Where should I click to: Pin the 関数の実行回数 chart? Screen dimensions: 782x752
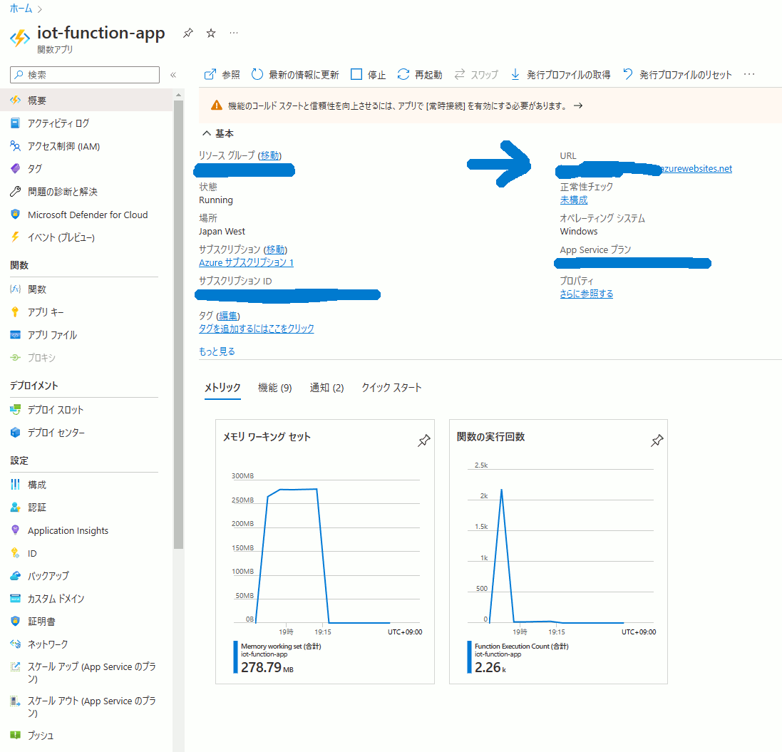pos(657,441)
